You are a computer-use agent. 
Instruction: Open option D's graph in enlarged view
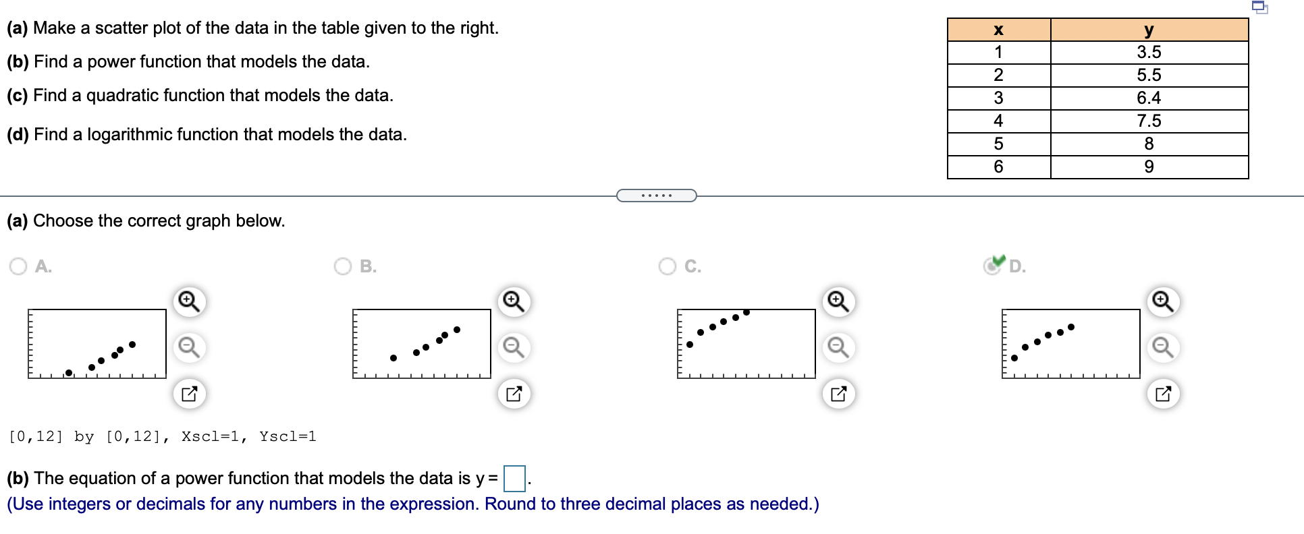1162,393
